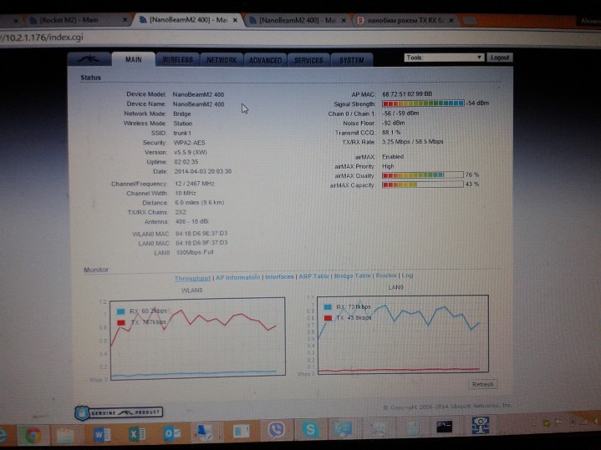Open Google Chrome from the taskbar
The height and width of the screenshot is (450, 601).
click(x=33, y=435)
